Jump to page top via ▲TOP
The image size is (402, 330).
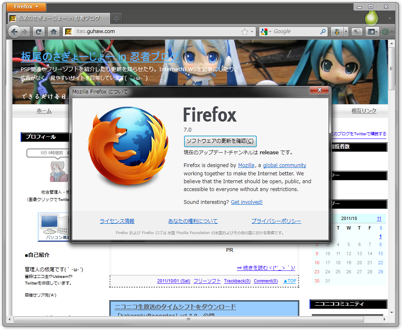(x=289, y=281)
